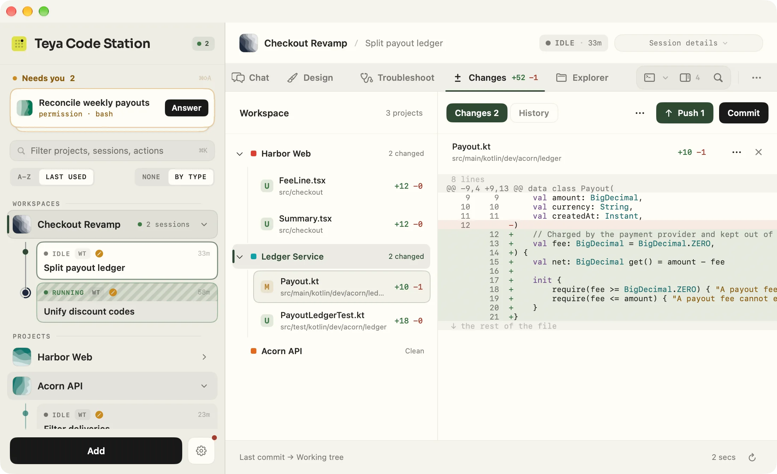Viewport: 777px width, 474px height.
Task: Click the red Harbor Web color swatch
Action: (253, 153)
